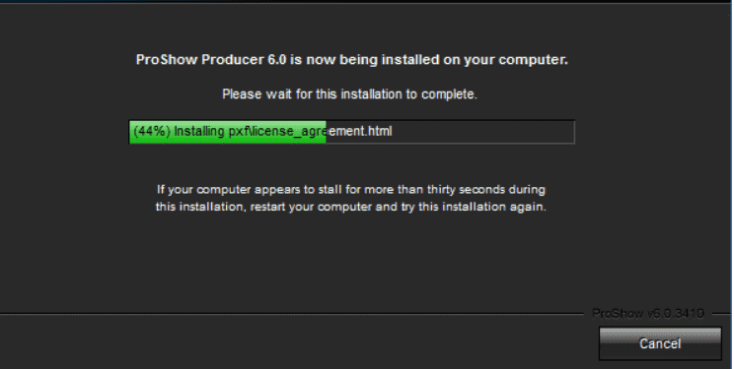
Task: Click the white 'ement.html' text in progress bar
Action: click(359, 131)
